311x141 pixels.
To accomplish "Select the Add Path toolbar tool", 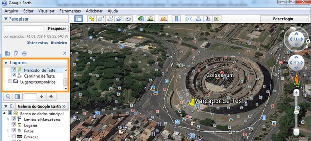I will (110, 19).
